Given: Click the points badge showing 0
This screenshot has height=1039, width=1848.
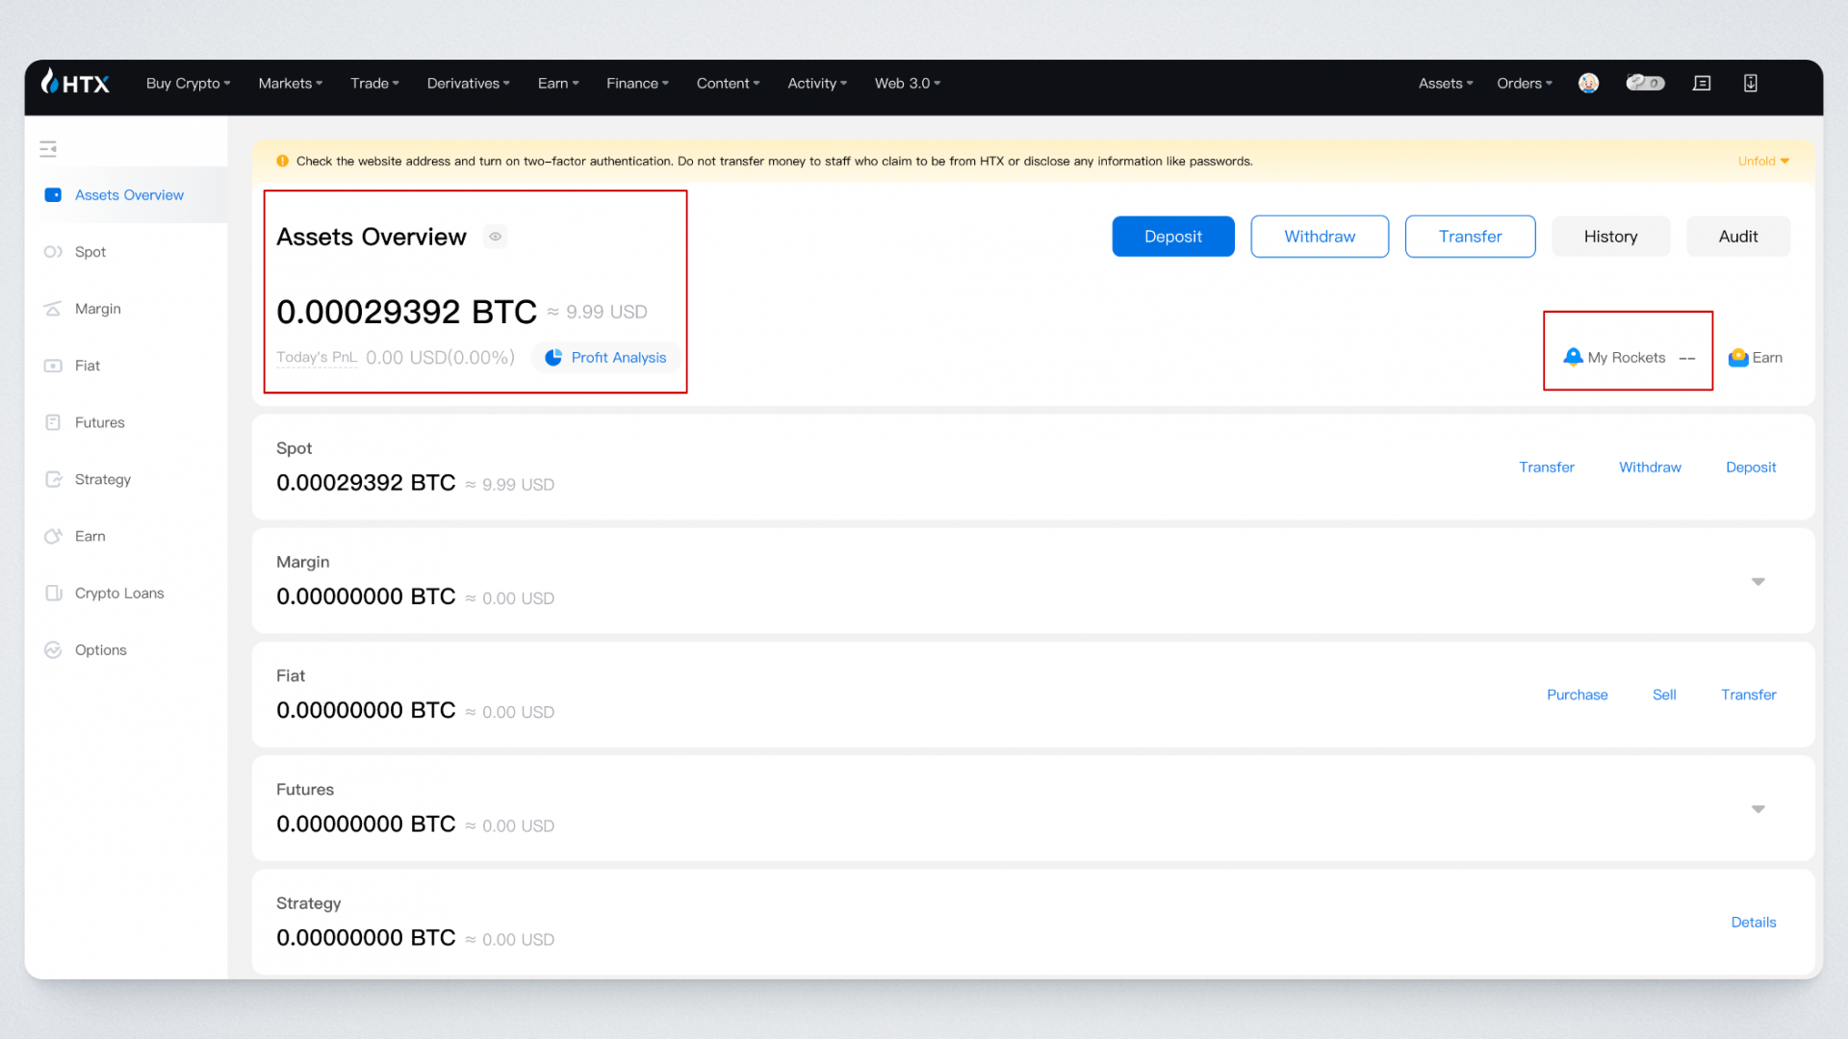Looking at the screenshot, I should [1645, 84].
